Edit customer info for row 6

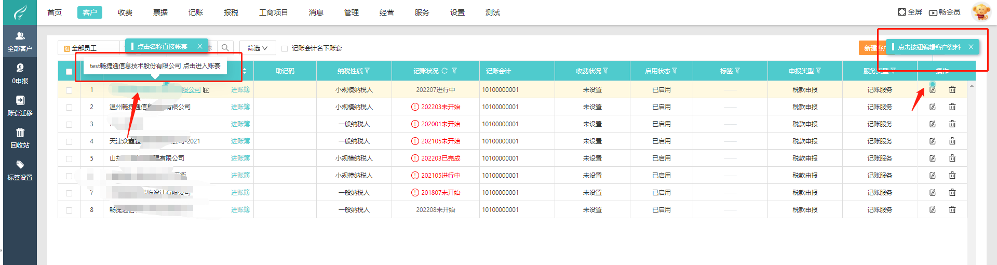pos(932,176)
